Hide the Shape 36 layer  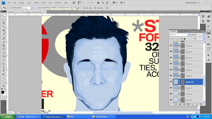(171, 46)
